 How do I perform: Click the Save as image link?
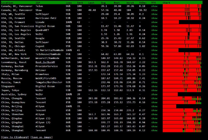[41, 137]
